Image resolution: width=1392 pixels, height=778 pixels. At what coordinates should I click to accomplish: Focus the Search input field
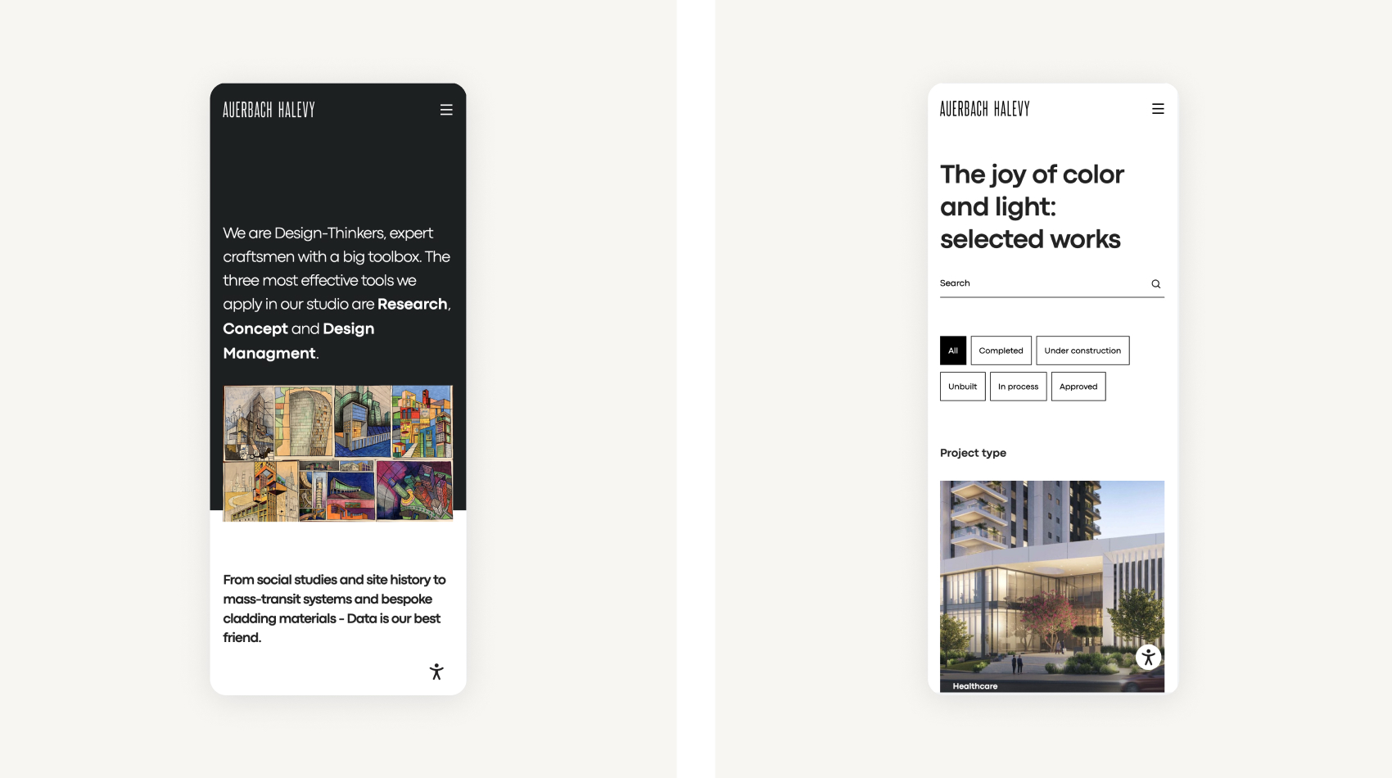click(x=1040, y=283)
